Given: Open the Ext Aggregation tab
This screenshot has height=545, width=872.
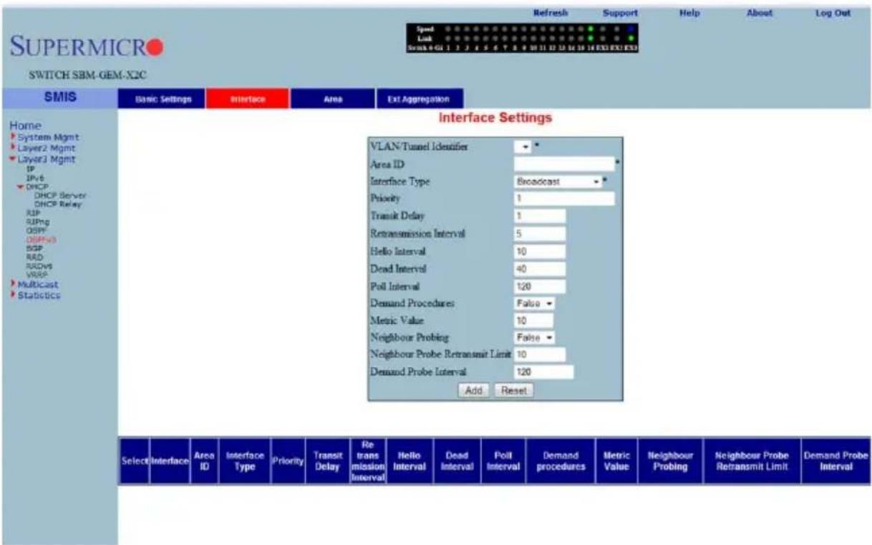Looking at the screenshot, I should click(420, 100).
